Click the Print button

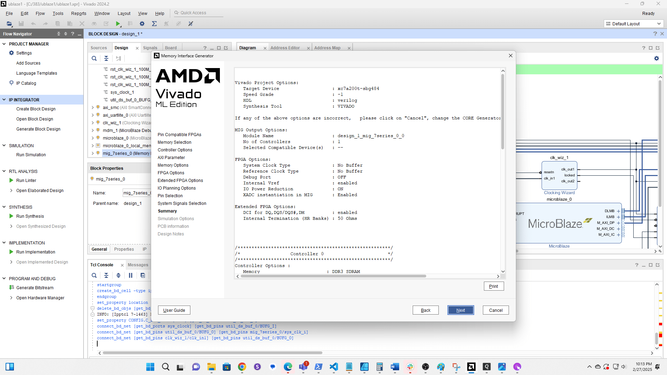click(493, 286)
